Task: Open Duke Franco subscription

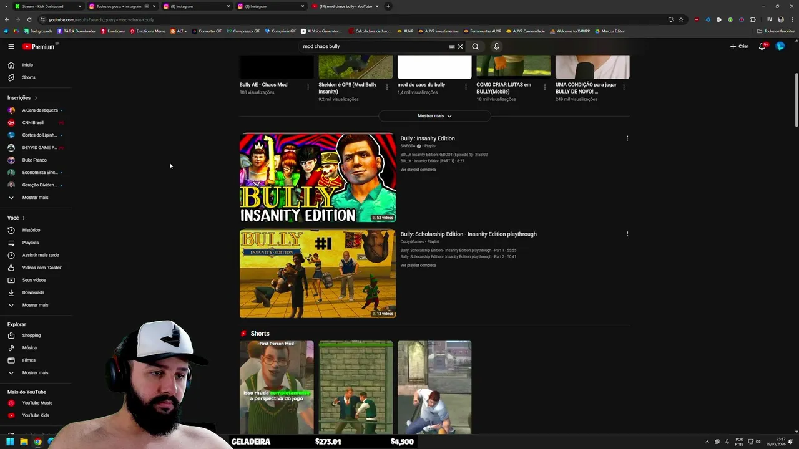Action: click(x=35, y=160)
